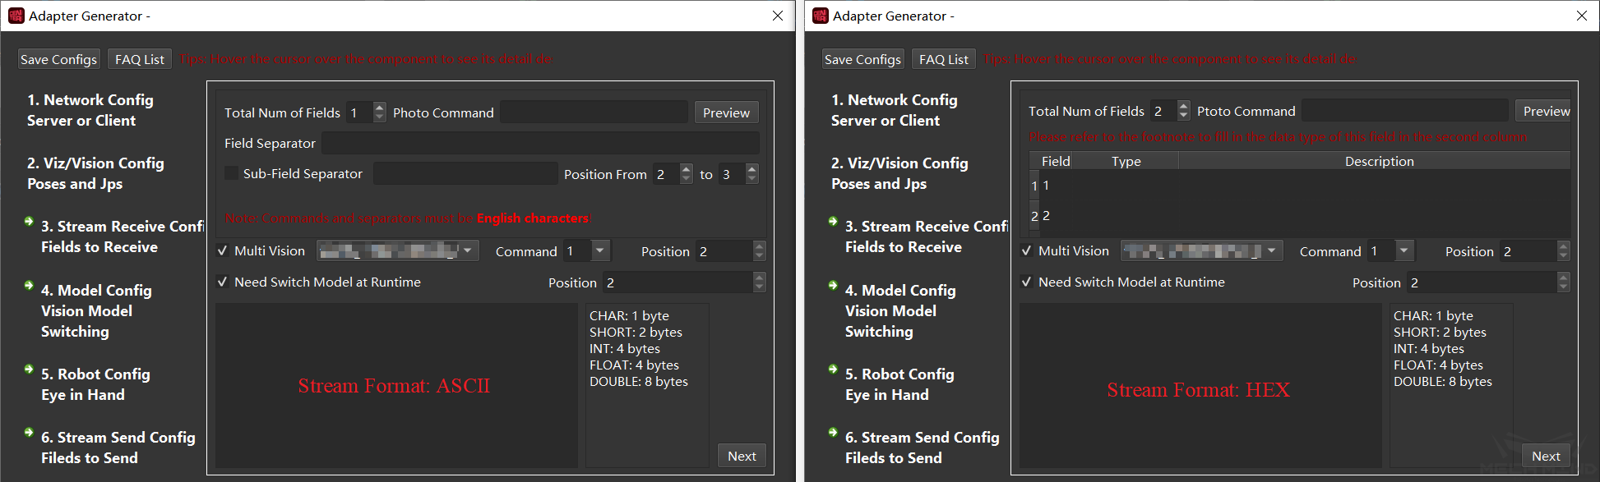The height and width of the screenshot is (482, 1600).
Task: Open FAQ List in right window
Action: pyautogui.click(x=944, y=59)
